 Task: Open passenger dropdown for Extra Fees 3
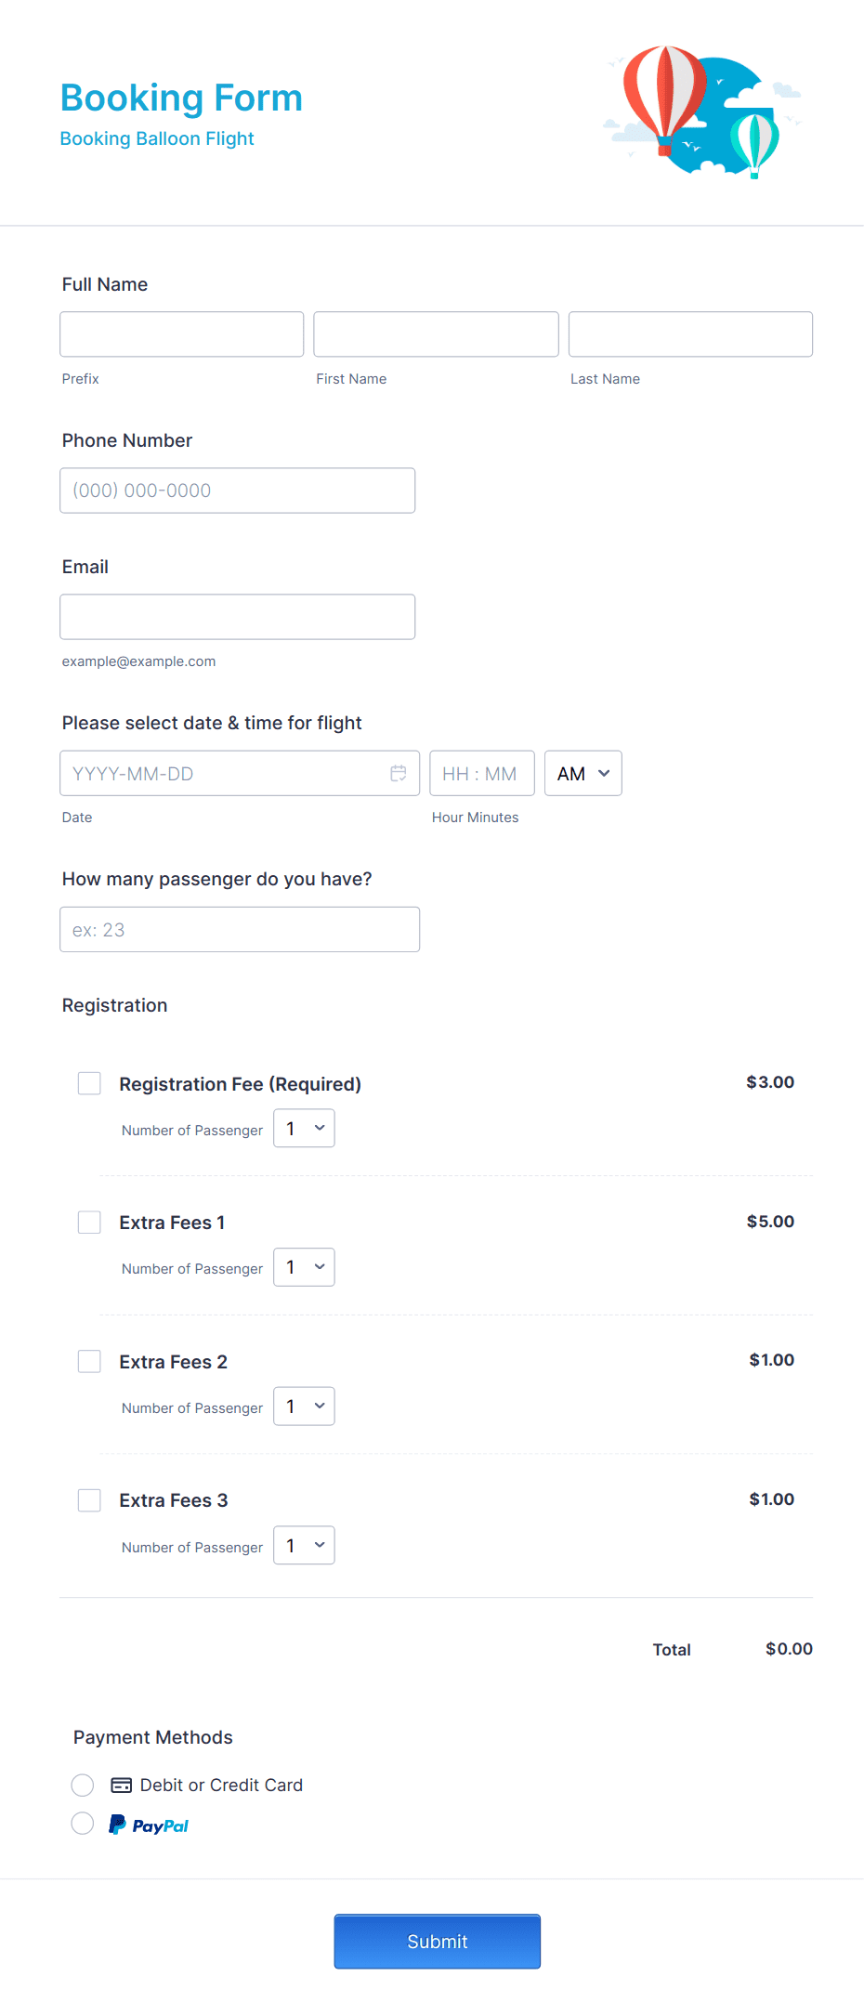coord(304,1545)
